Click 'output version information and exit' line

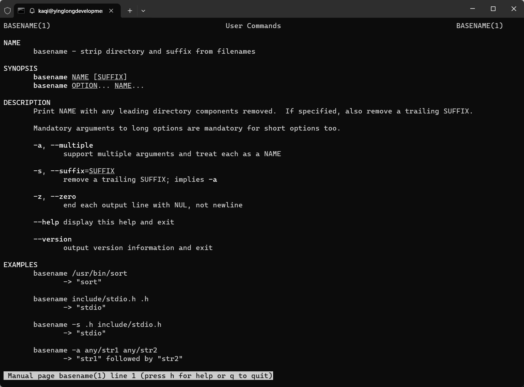coord(138,248)
